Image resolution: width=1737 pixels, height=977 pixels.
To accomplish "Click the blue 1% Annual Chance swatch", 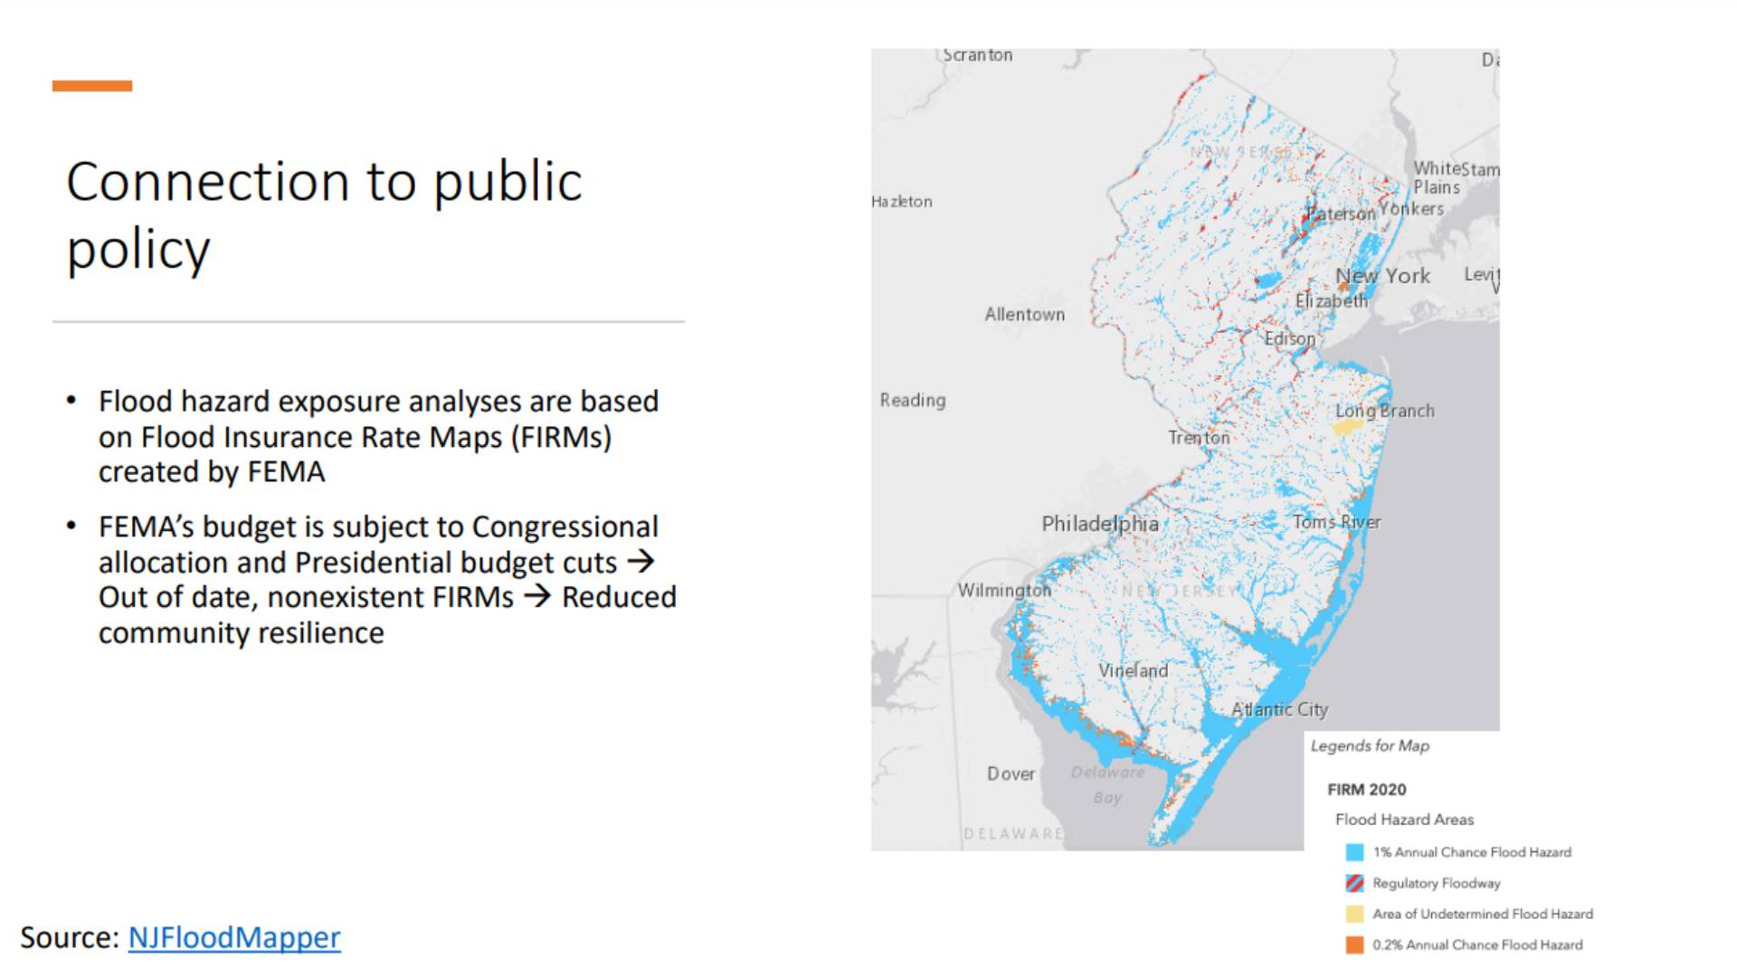I will [1354, 852].
